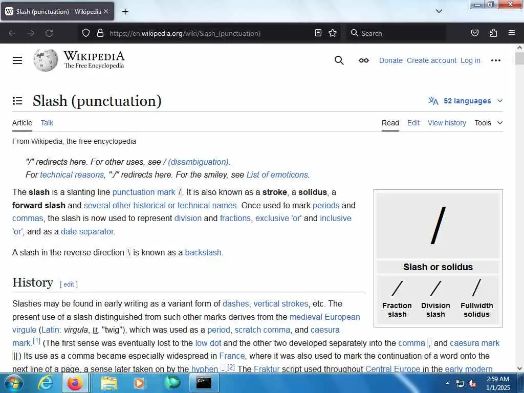Close the Slash (punctuation) tab
This screenshot has width=524, height=393.
click(106, 12)
